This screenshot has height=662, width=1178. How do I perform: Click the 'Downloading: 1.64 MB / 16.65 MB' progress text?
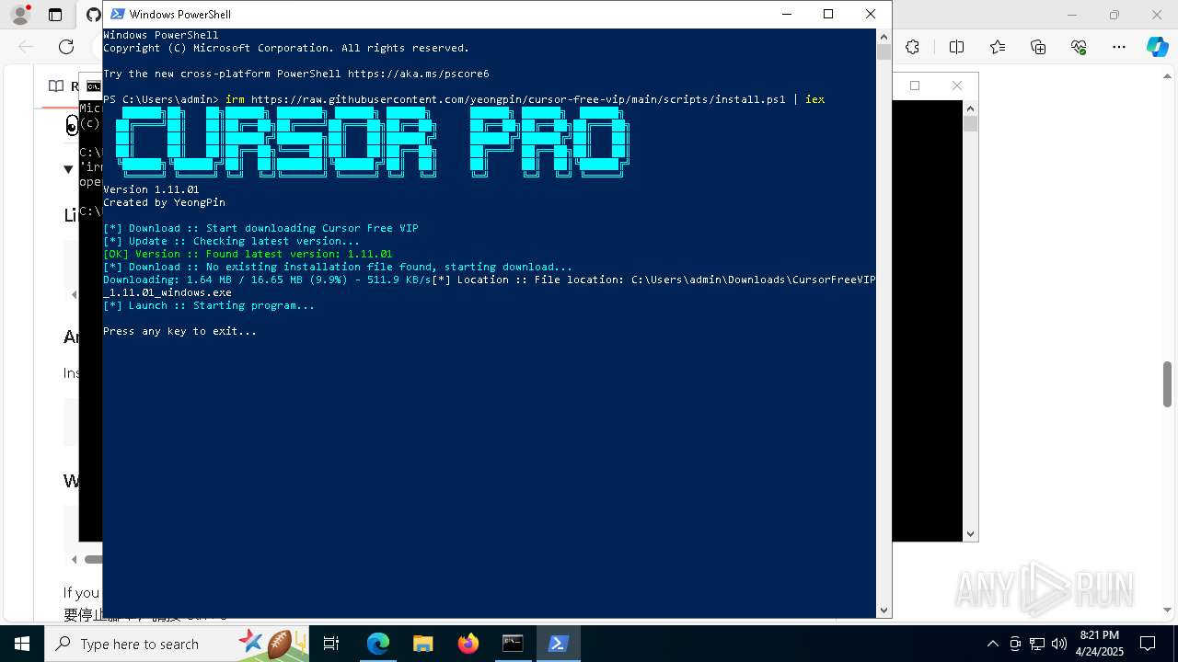click(267, 280)
